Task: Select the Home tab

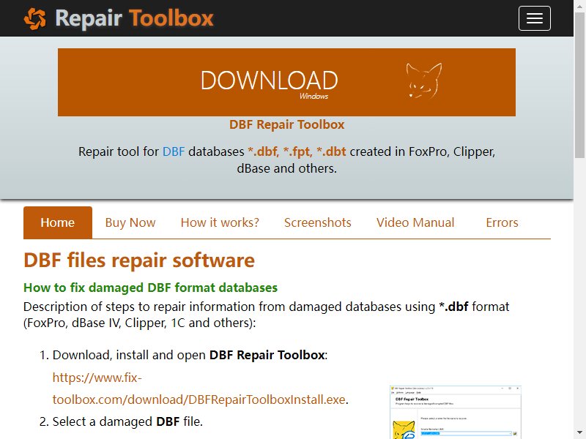Action: (x=58, y=222)
